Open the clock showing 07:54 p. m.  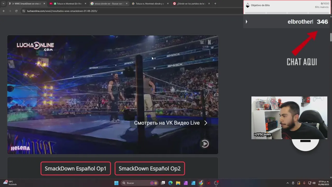324,183
